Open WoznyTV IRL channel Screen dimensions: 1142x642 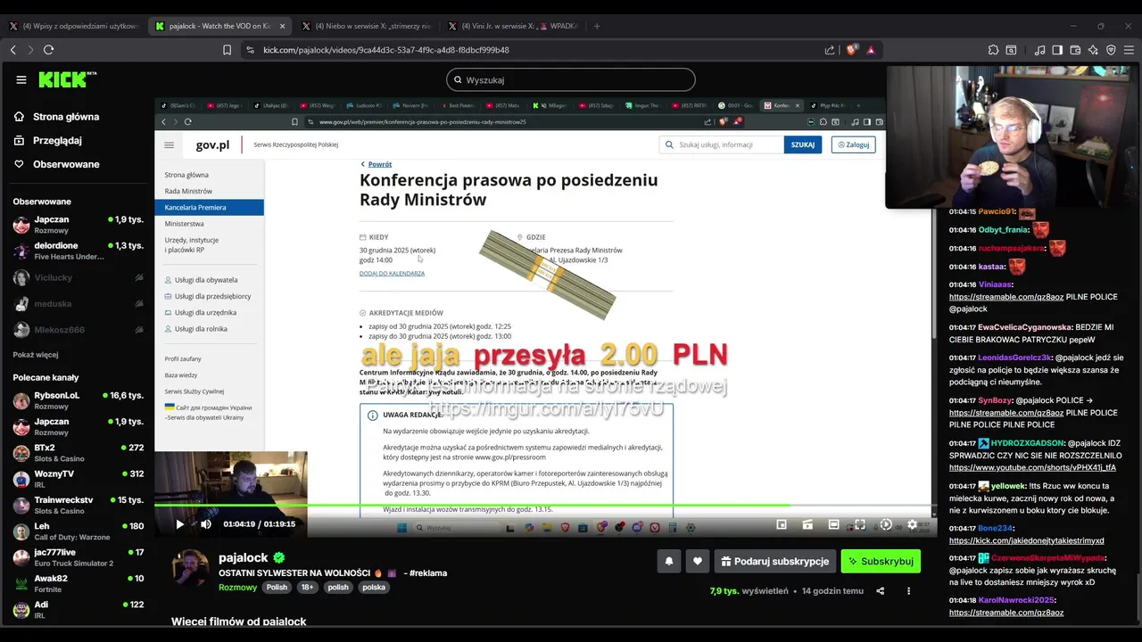coord(79,479)
